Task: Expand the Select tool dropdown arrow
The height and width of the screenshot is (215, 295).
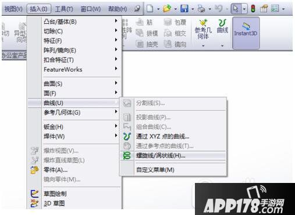Action: pos(244,9)
